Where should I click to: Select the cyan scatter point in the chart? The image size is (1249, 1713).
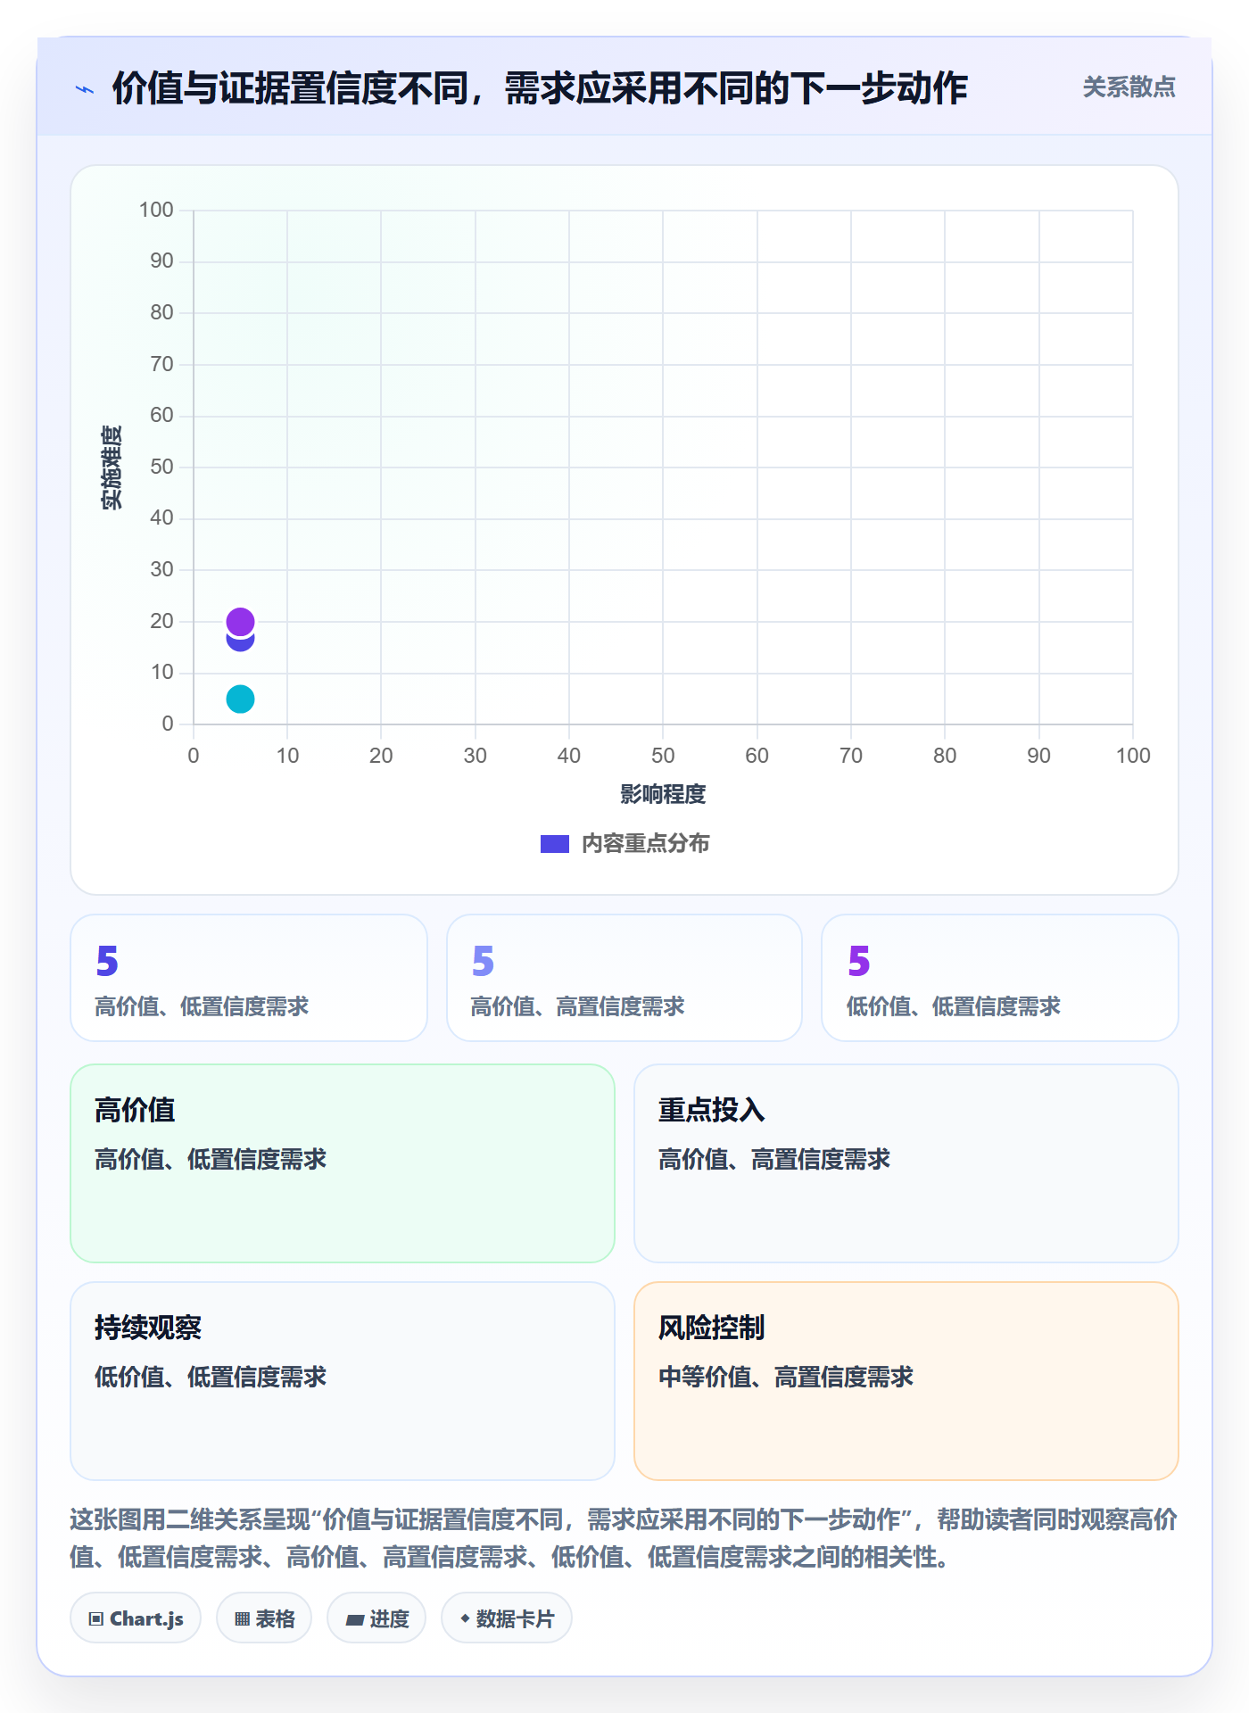pos(240,699)
